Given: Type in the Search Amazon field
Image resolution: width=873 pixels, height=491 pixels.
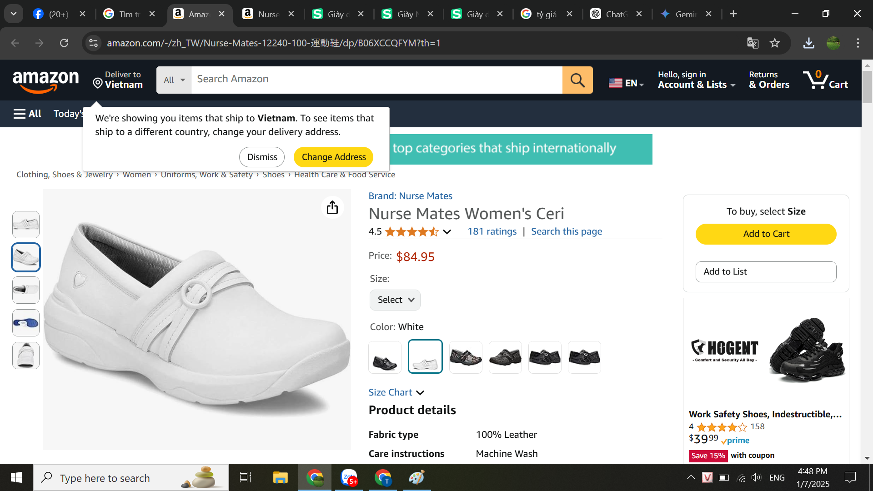Looking at the screenshot, I should 376,80.
